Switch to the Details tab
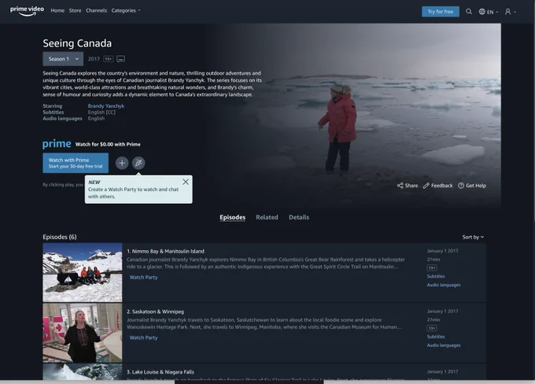Viewport: 535px width, 384px height. (x=299, y=217)
